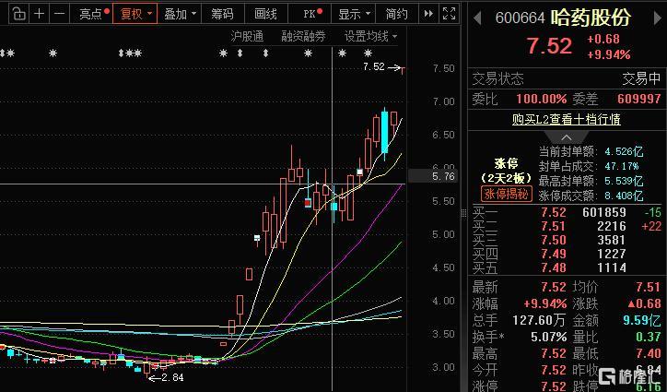The height and width of the screenshot is (392, 667).
Task: Click the first event marker at top-left
Action: pyautogui.click(x=2, y=53)
